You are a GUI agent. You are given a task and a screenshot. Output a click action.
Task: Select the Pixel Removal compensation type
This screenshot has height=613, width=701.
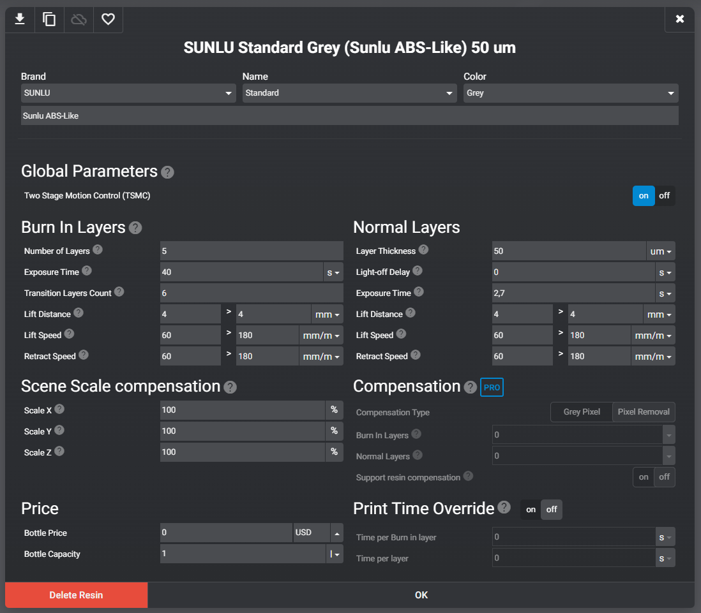(x=644, y=412)
